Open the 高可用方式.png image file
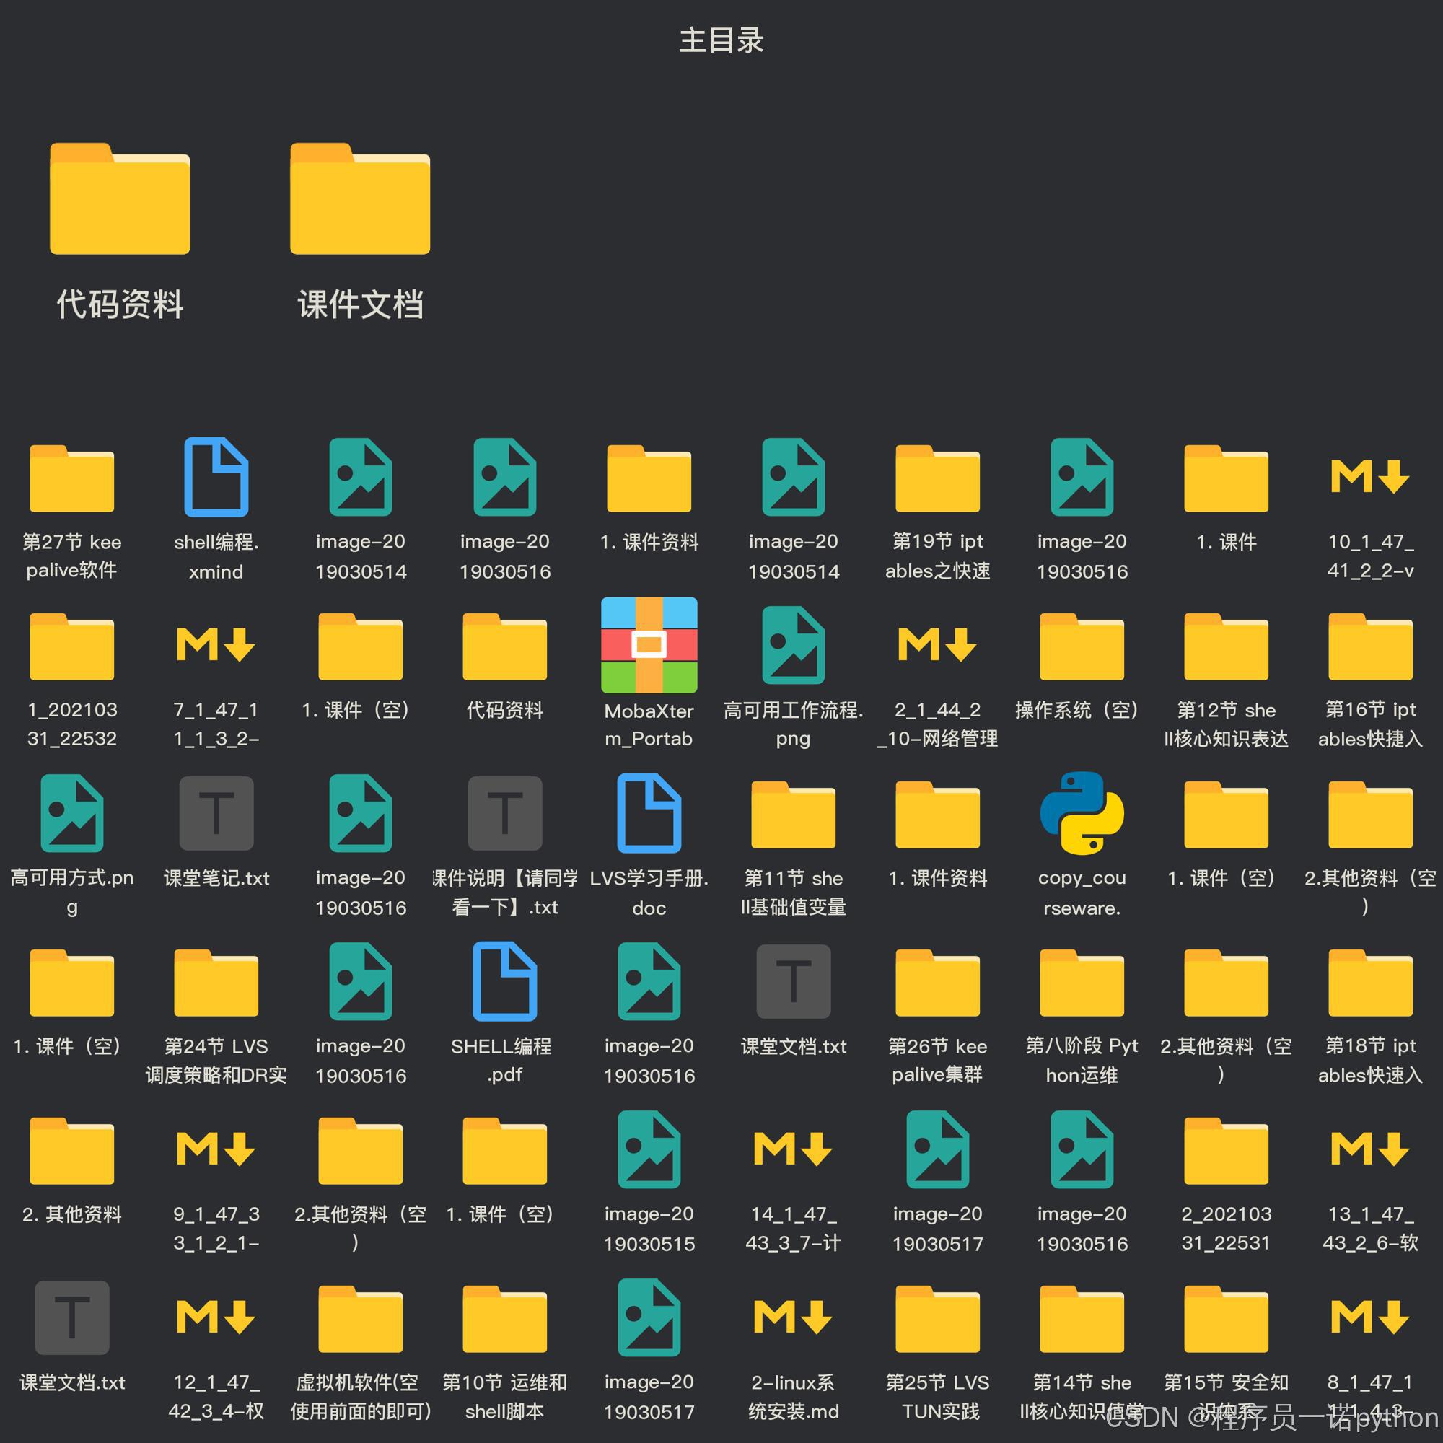This screenshot has height=1443, width=1443. click(71, 813)
